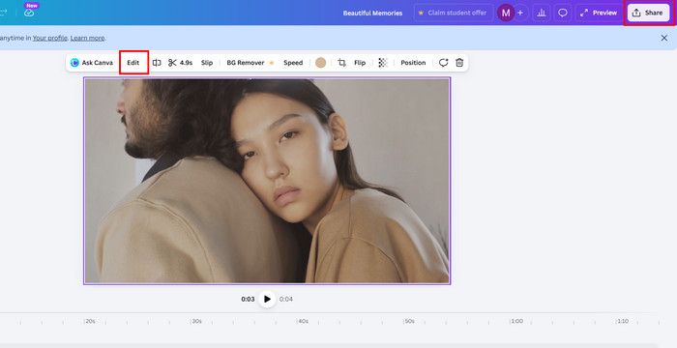Click the Share button
This screenshot has height=348, width=677.
click(x=649, y=13)
